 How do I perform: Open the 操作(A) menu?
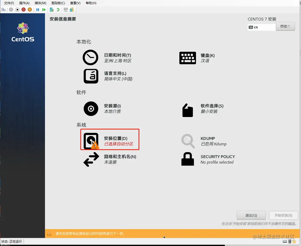(24, 3)
